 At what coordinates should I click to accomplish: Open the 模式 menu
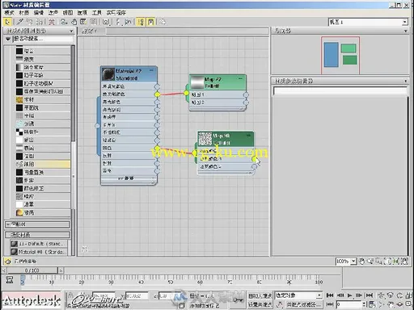[9, 12]
